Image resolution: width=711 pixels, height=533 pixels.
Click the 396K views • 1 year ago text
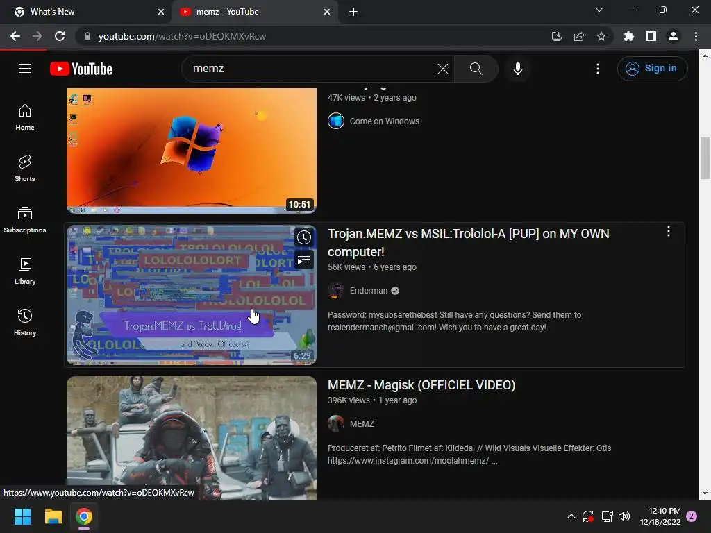pyautogui.click(x=372, y=400)
